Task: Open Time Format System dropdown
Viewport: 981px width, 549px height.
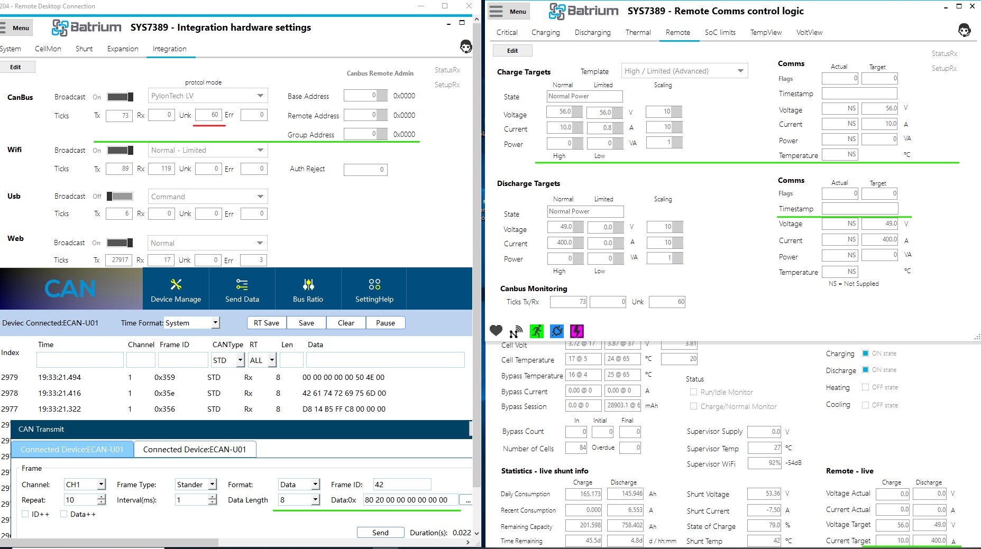Action: point(192,323)
